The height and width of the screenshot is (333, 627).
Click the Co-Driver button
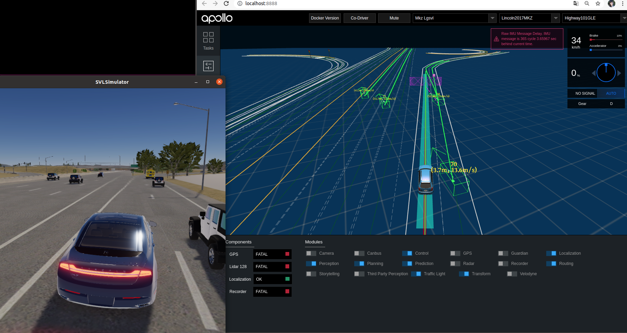click(359, 18)
